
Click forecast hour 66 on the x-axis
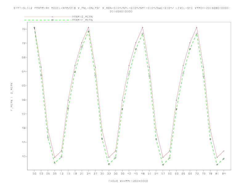point(183,174)
